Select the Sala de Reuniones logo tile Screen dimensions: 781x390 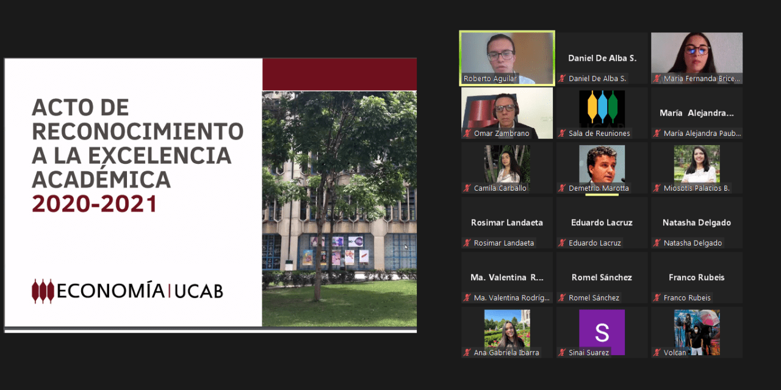coord(602,108)
